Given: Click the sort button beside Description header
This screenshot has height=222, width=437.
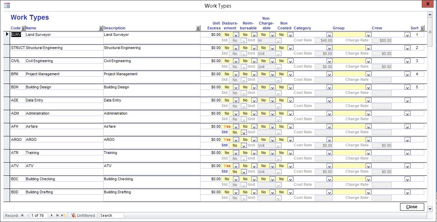Looking at the screenshot, I should (198, 28).
